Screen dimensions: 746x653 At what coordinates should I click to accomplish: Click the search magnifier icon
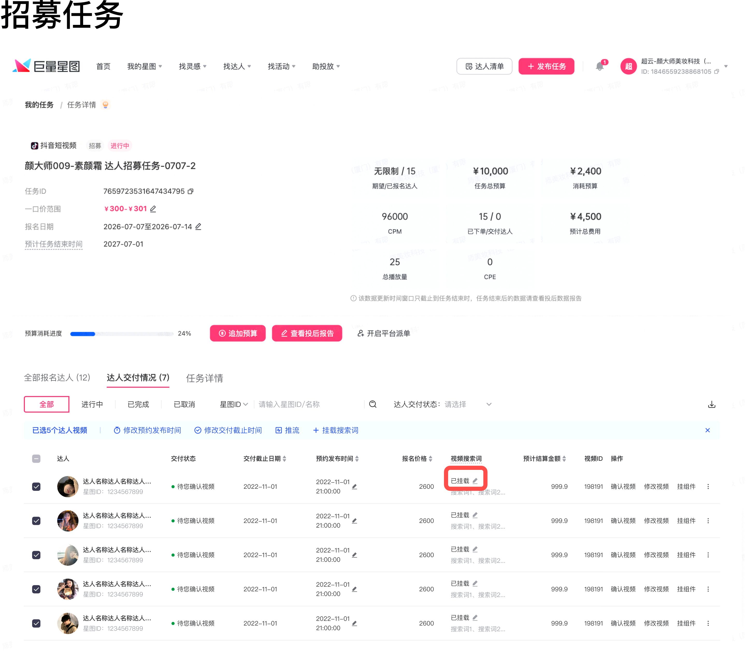click(372, 404)
